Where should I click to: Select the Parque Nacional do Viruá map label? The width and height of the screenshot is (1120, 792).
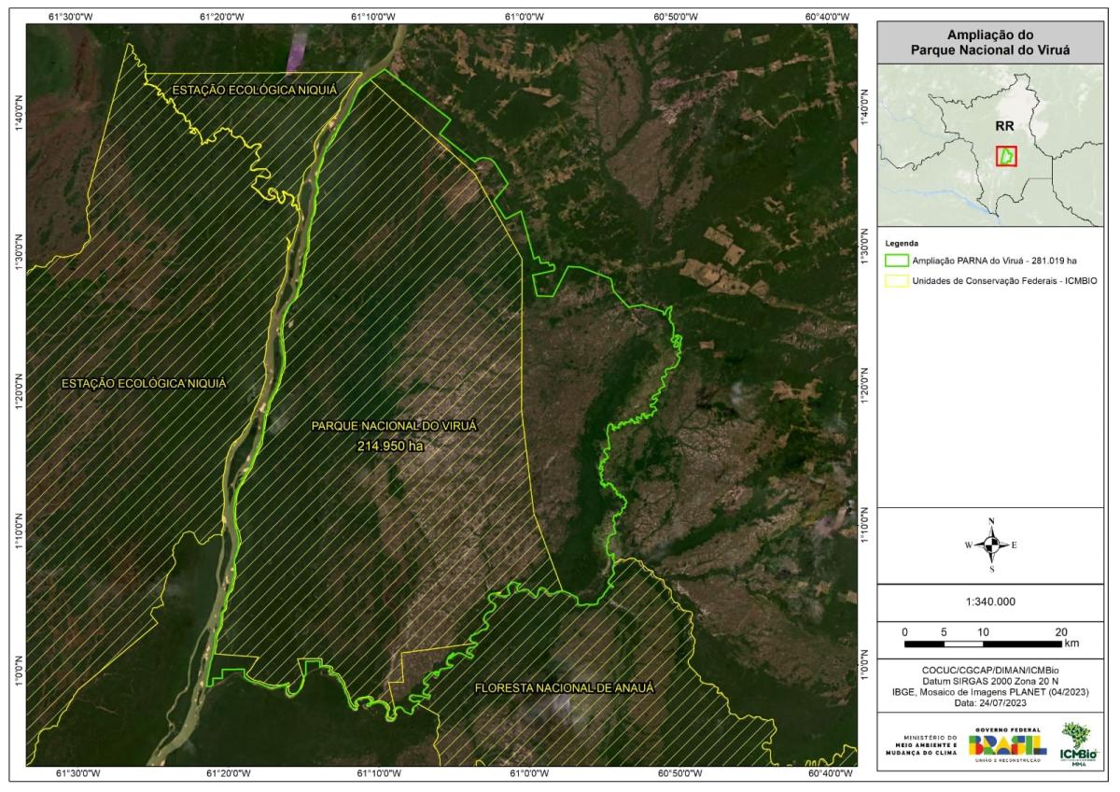click(x=394, y=425)
